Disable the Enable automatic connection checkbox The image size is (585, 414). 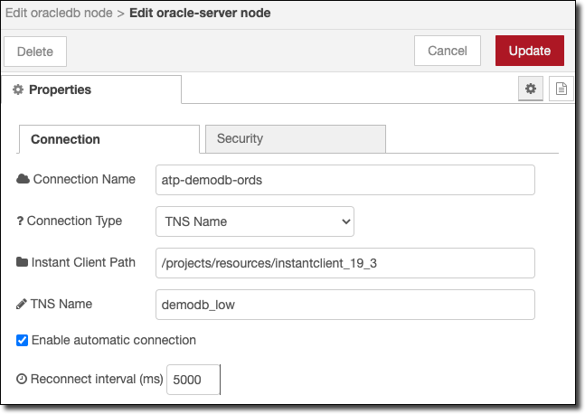[x=23, y=341]
